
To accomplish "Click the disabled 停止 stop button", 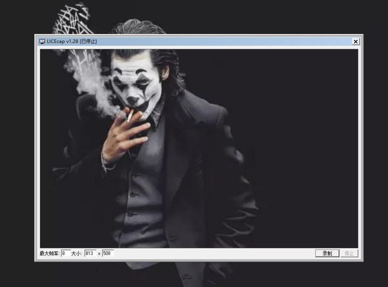I will [349, 253].
